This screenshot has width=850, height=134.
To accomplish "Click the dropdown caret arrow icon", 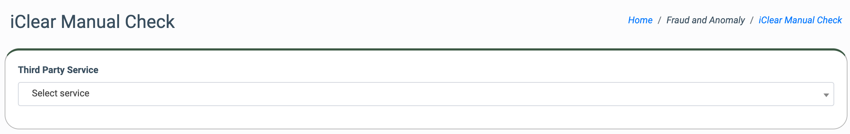I will coord(826,95).
